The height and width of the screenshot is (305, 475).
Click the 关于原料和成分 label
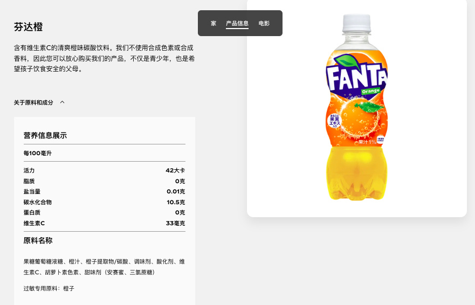click(x=33, y=102)
